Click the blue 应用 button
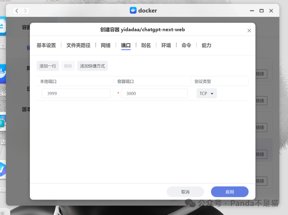 [x=229, y=192]
